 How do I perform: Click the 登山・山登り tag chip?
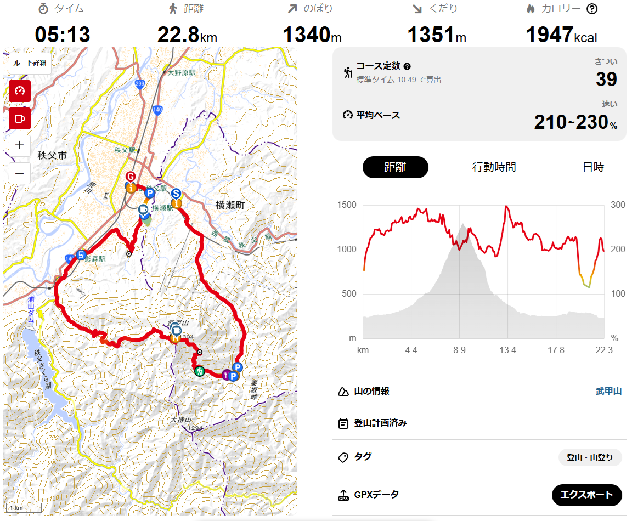590,457
